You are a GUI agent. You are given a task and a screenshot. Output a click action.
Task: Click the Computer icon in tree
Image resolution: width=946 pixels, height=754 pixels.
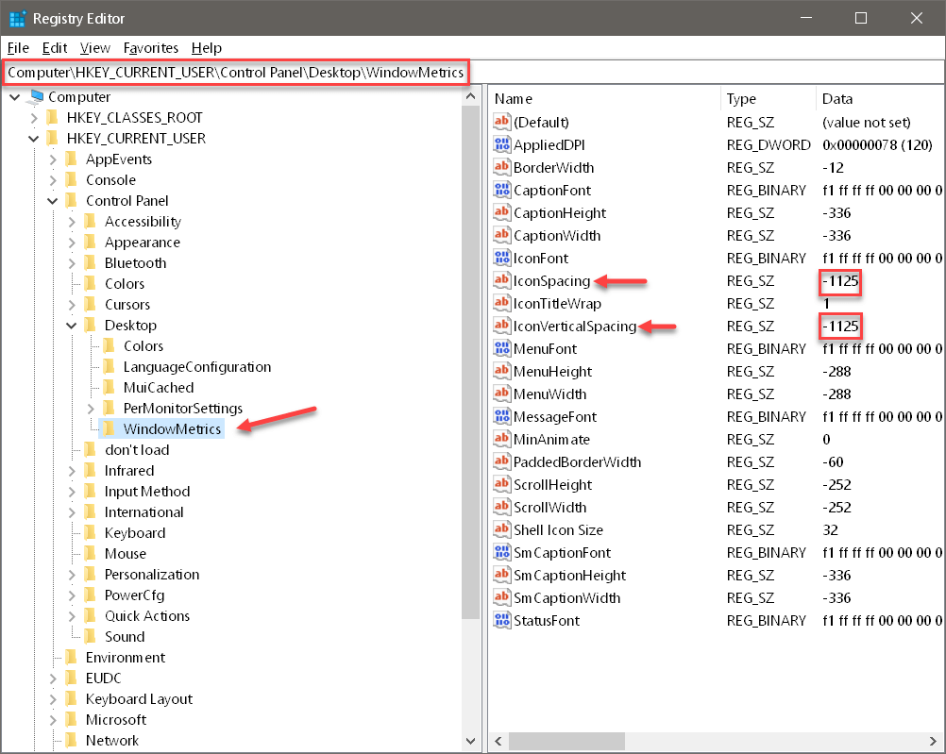click(x=37, y=96)
